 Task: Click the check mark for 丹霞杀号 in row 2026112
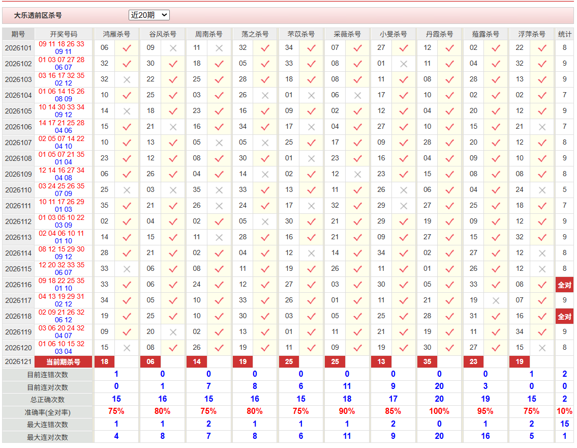(x=450, y=222)
